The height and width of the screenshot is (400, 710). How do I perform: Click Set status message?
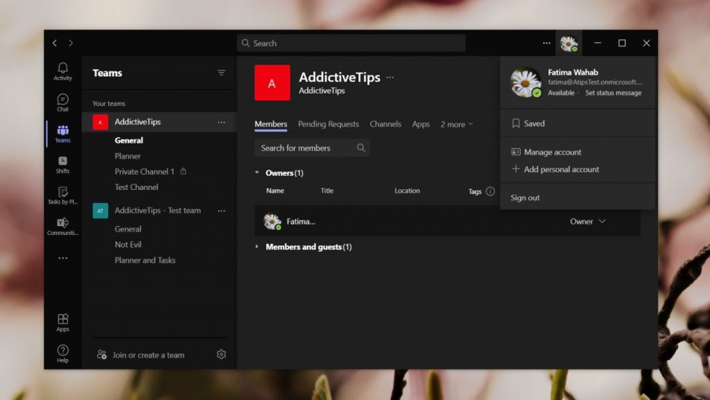click(x=614, y=92)
